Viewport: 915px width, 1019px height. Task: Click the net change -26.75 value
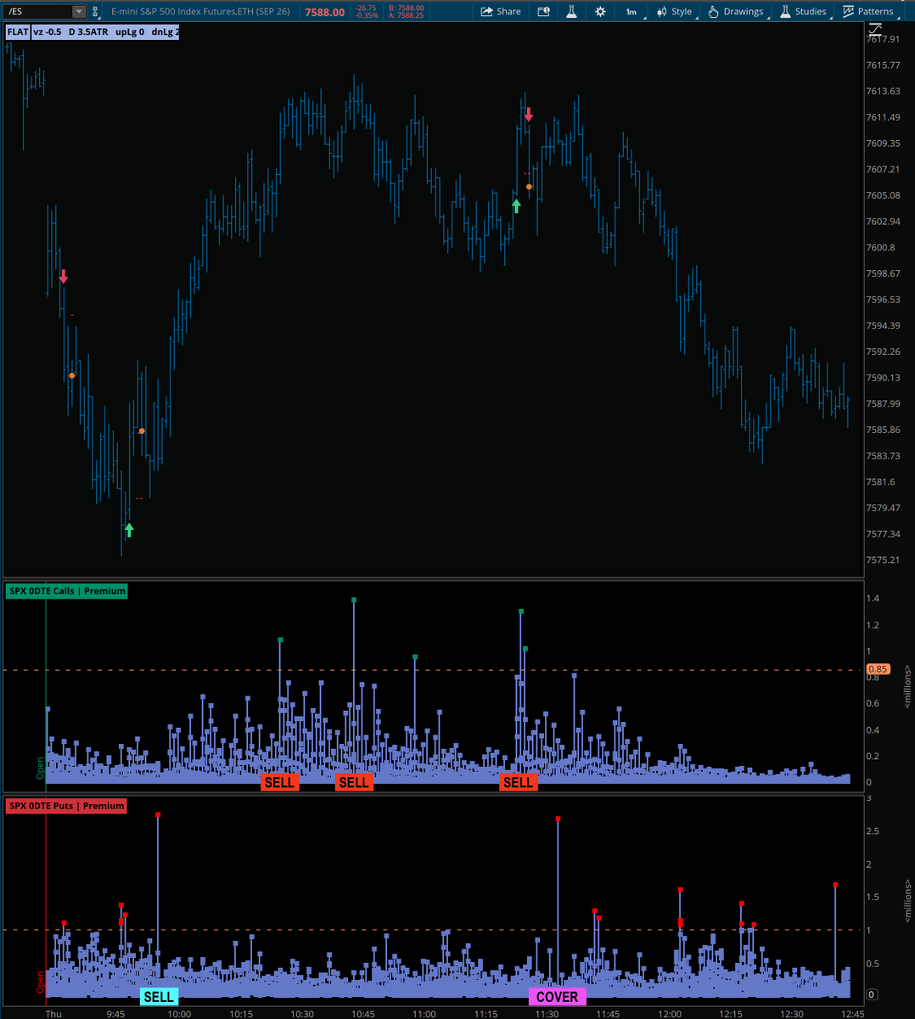tap(367, 8)
